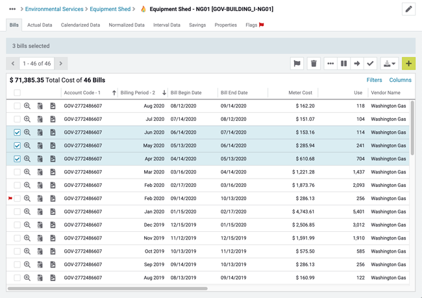Click the checkmark approve icon in the toolbar
Image resolution: width=422 pixels, height=298 pixels.
coord(370,64)
